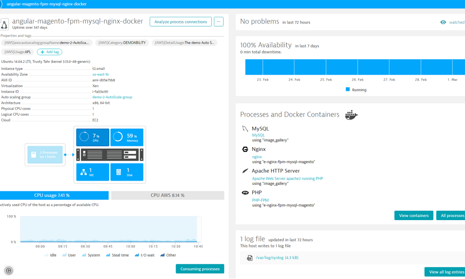Click the 2 Processes on 1 hosts box
The image size is (465, 279).
pos(45,155)
